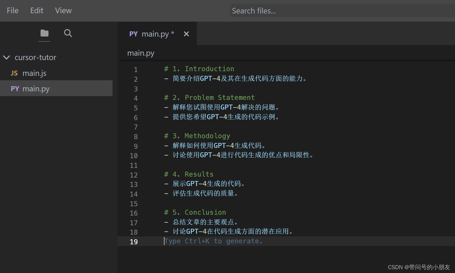Click the line '总结文章的主要观点'
This screenshot has width=455, height=273.
coord(201,222)
